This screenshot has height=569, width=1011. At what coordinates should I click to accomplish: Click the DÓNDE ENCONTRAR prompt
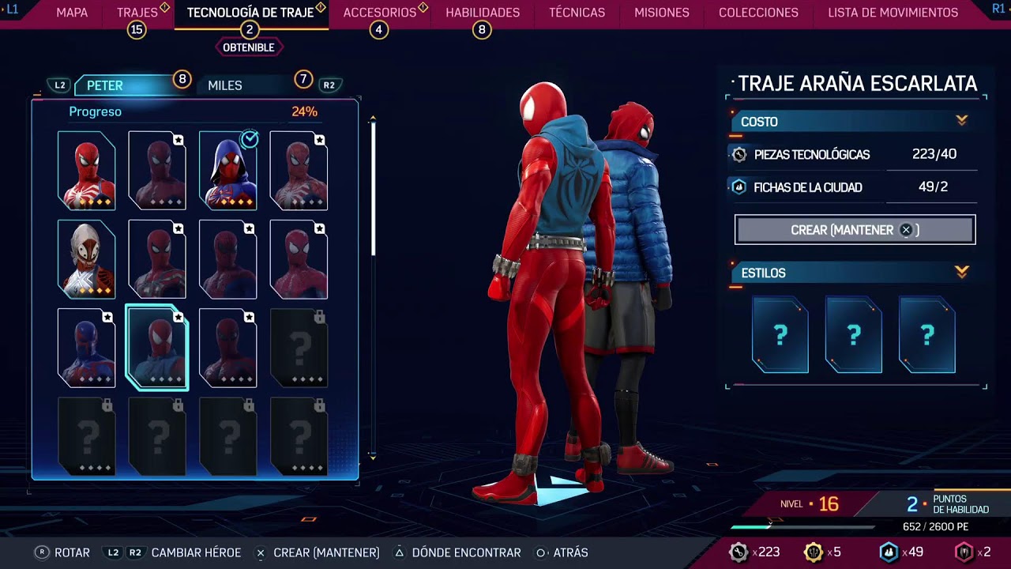(x=457, y=552)
